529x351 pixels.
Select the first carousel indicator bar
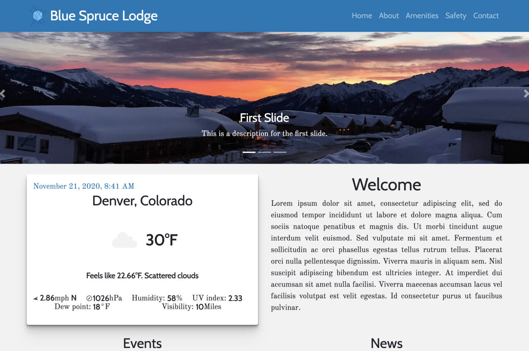click(x=249, y=152)
